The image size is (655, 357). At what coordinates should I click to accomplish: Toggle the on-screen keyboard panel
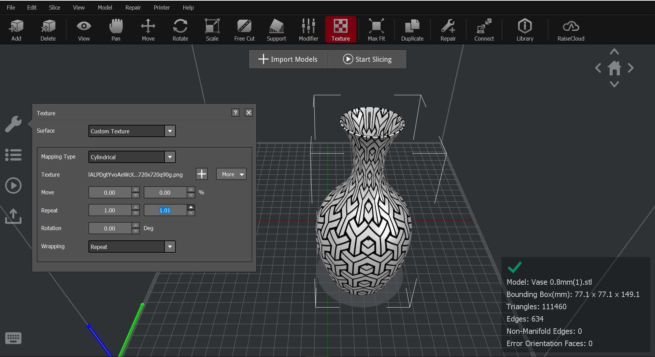tap(13, 338)
